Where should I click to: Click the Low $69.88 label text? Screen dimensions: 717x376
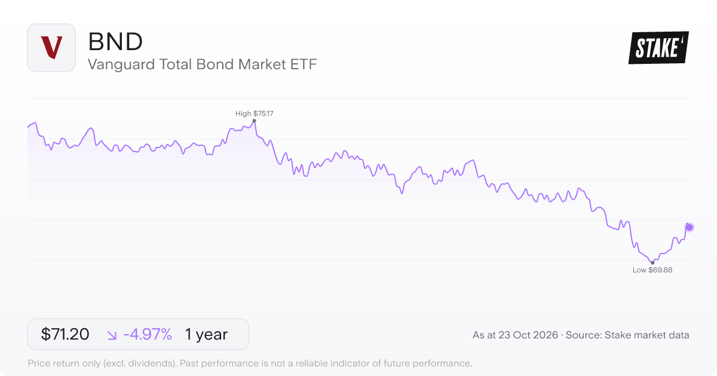[x=652, y=270]
